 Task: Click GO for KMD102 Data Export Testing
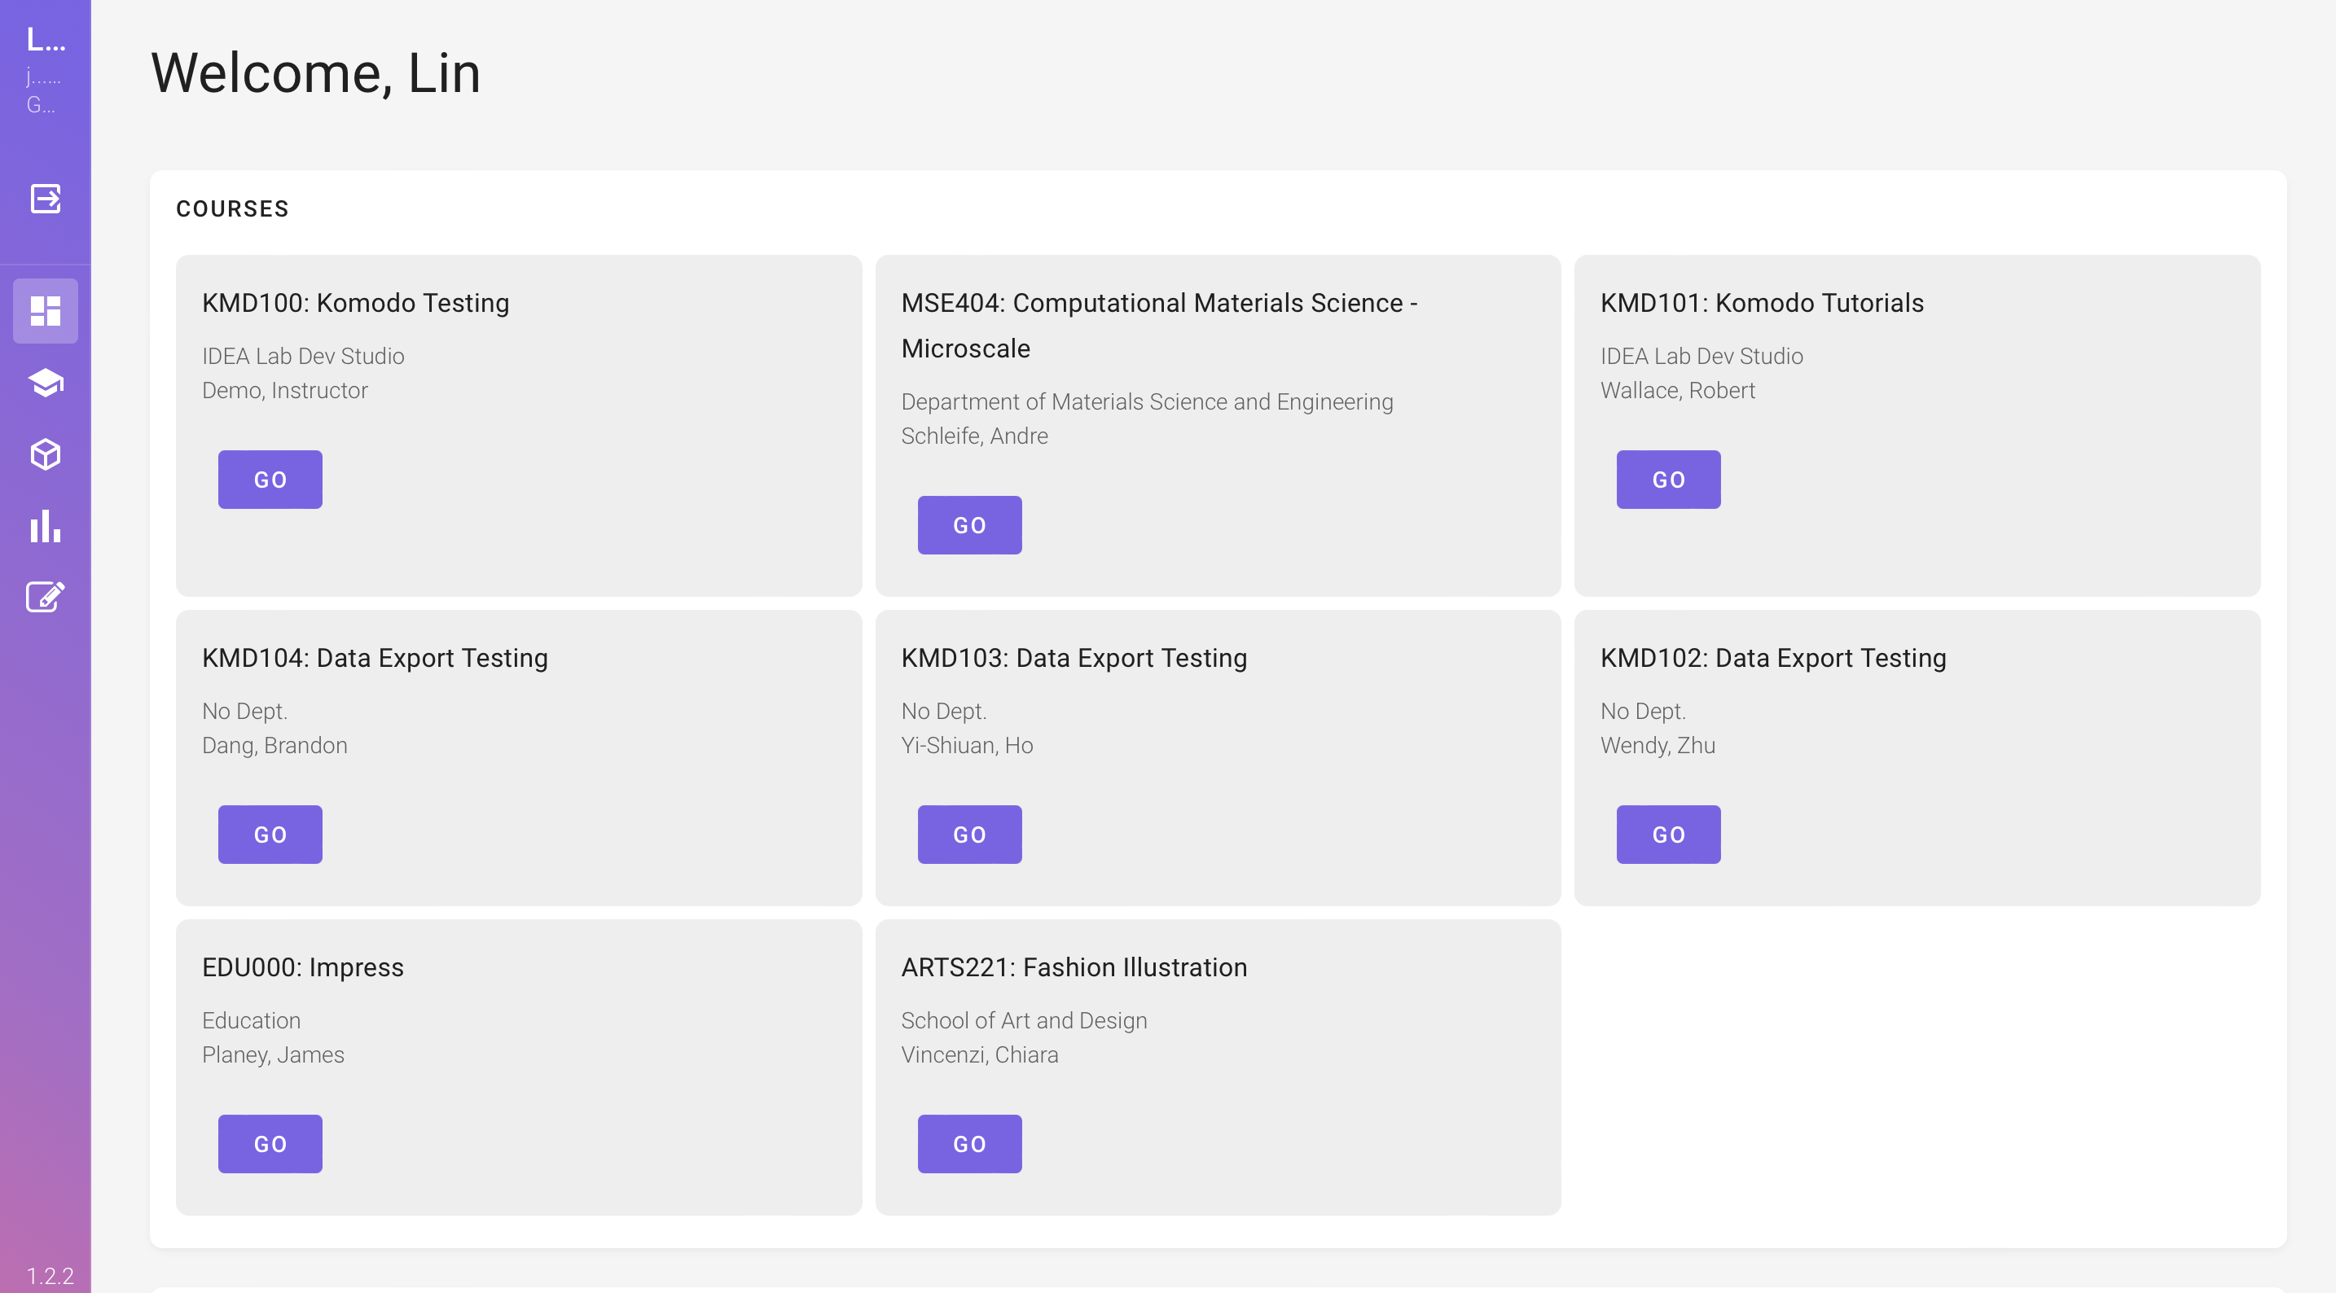click(1669, 835)
